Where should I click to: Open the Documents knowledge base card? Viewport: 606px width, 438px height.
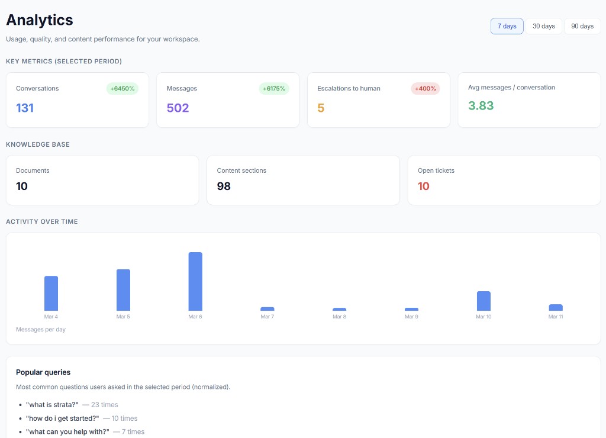[x=102, y=180]
